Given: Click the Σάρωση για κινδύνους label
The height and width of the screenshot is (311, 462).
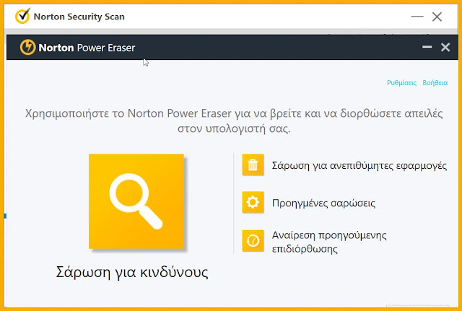Looking at the screenshot, I should (132, 272).
